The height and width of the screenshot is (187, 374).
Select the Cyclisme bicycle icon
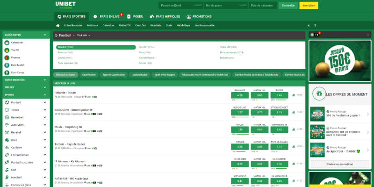7,147
